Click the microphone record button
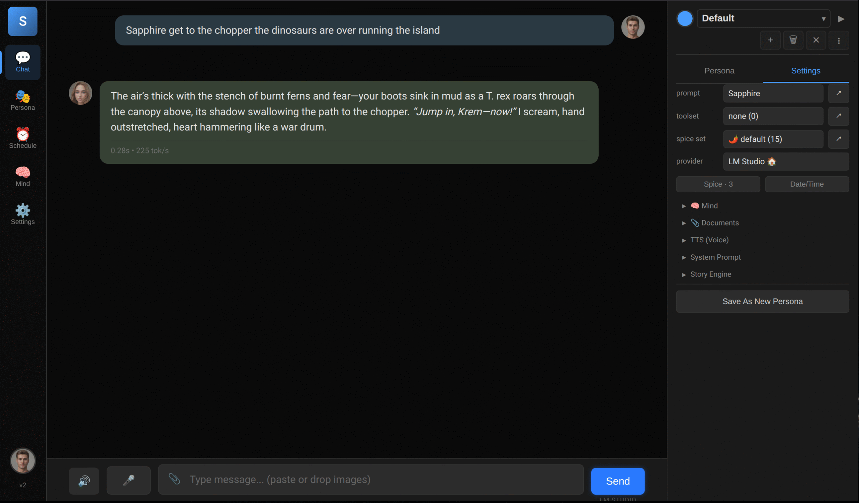Image resolution: width=859 pixels, height=503 pixels. tap(129, 481)
